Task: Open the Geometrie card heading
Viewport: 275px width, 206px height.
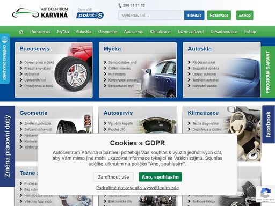Action: click(x=33, y=113)
